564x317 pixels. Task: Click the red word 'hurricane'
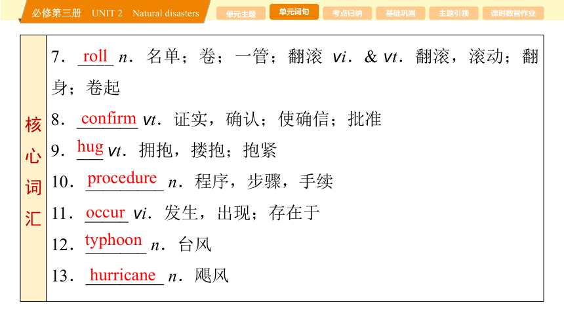123,275
